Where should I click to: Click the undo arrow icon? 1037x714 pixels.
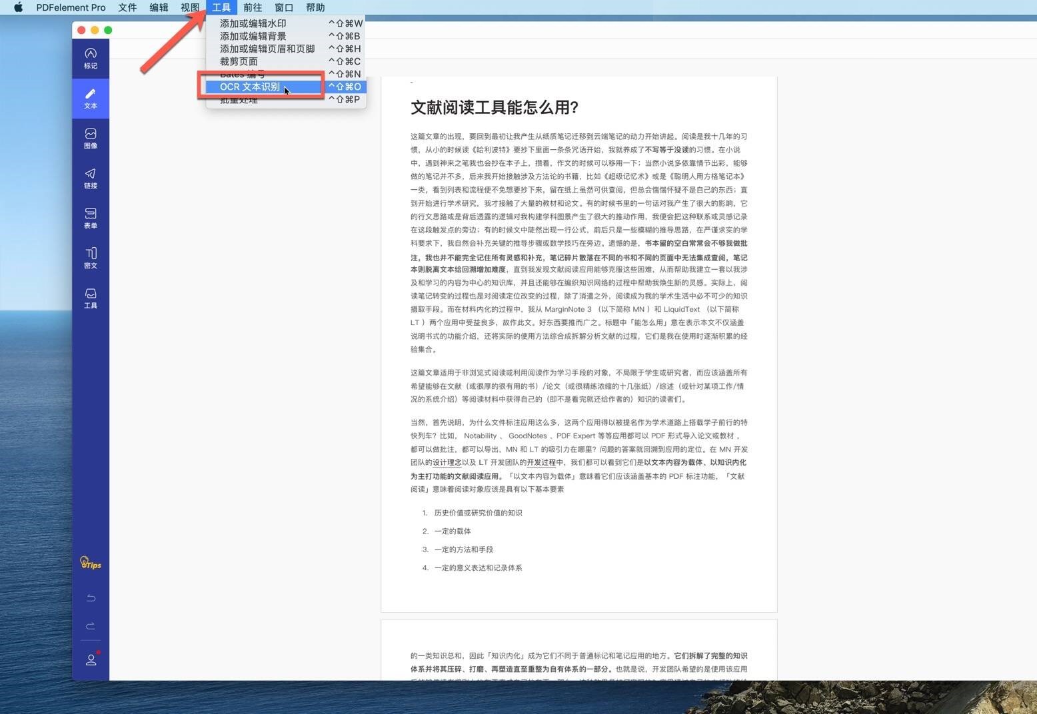point(91,597)
